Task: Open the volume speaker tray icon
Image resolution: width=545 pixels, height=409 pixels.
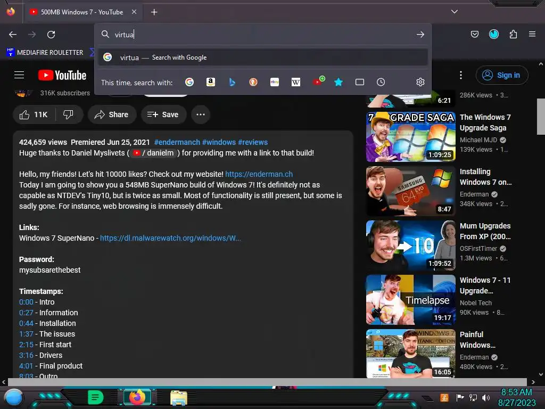Action: point(486,397)
